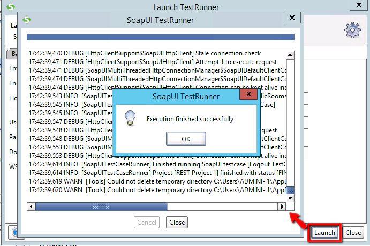Viewport: 370px width, 246px height.
Task: Select 17:42:39,620 WARN temporary directory line
Action: click(157, 190)
